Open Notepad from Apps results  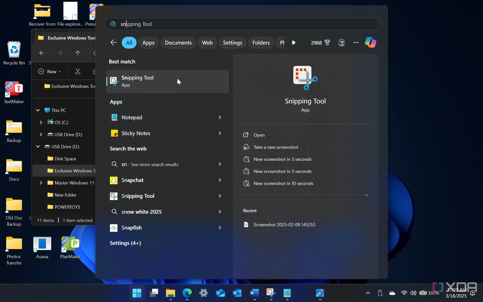pyautogui.click(x=167, y=117)
